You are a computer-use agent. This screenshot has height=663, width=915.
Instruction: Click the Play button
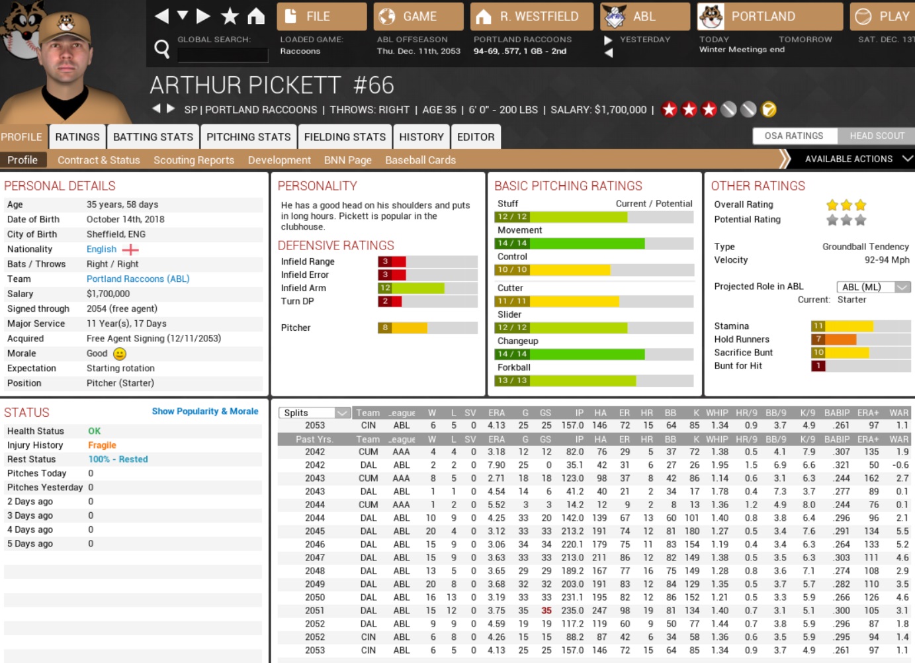pyautogui.click(x=883, y=17)
